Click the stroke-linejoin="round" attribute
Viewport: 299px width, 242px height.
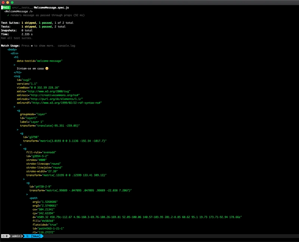click(x=44, y=167)
